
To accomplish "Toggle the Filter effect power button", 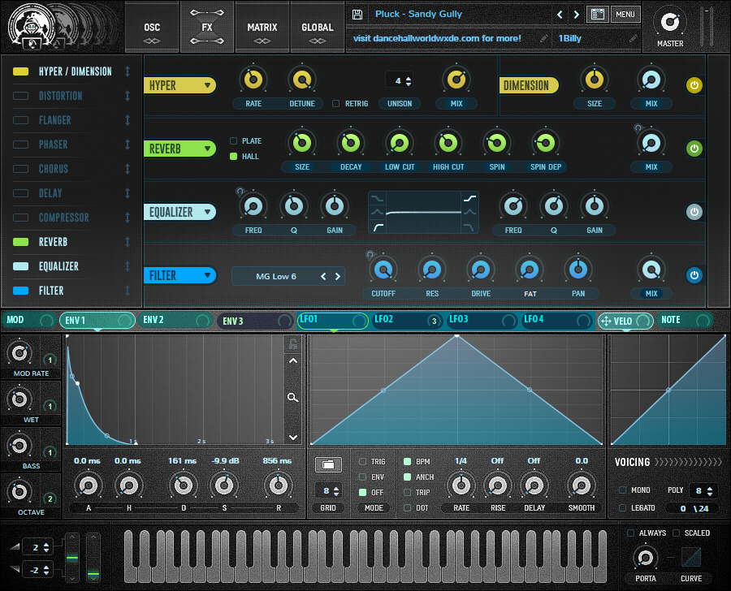I will tap(694, 275).
